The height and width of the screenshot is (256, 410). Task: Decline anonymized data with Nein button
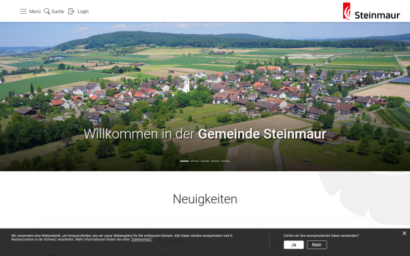click(316, 245)
